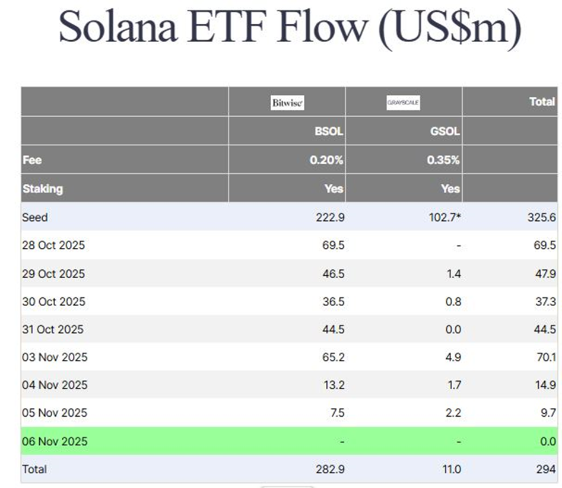The height and width of the screenshot is (488, 562).
Task: Click the Total column header
Action: tap(542, 102)
